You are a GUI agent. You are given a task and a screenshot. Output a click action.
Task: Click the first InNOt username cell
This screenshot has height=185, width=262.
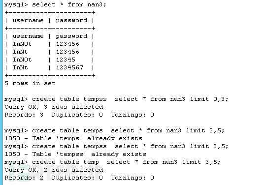pos(22,44)
